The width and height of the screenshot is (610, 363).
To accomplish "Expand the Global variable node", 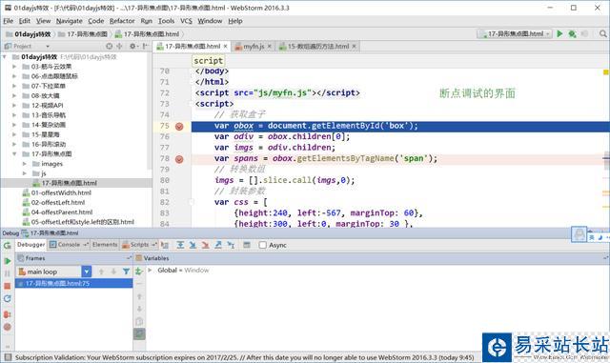I will pyautogui.click(x=150, y=270).
